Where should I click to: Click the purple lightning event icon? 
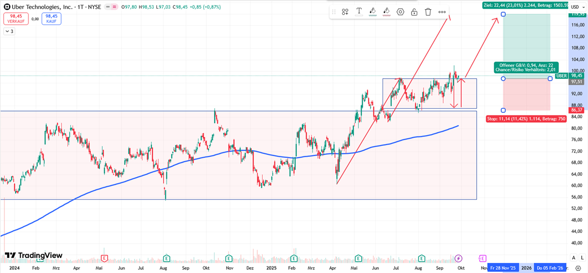tap(458, 258)
